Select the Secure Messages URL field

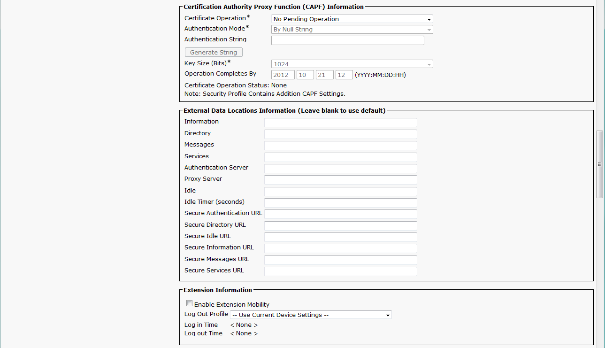[340, 260]
